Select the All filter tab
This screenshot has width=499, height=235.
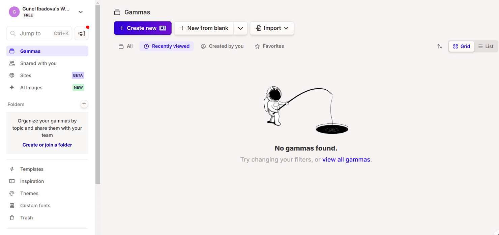(x=126, y=46)
